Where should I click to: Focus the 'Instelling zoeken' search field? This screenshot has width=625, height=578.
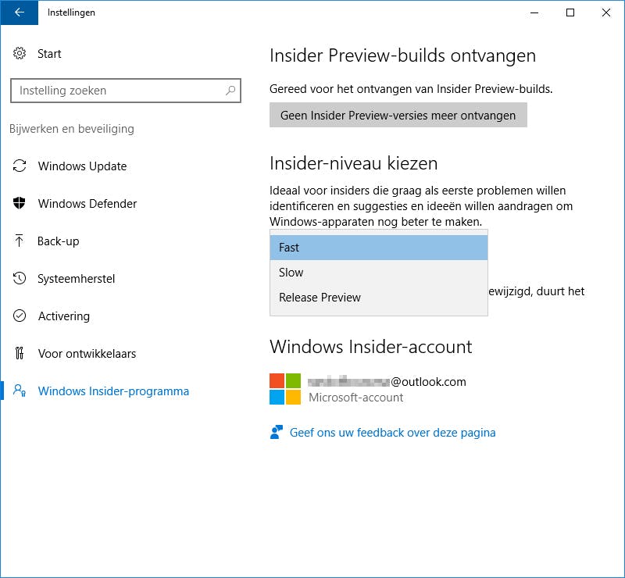point(126,91)
